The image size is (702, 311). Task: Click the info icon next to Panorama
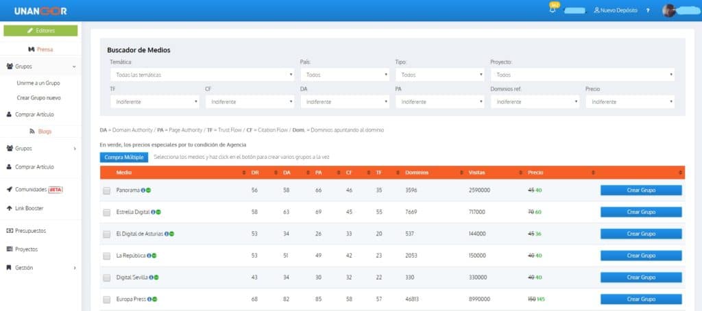[x=143, y=190]
